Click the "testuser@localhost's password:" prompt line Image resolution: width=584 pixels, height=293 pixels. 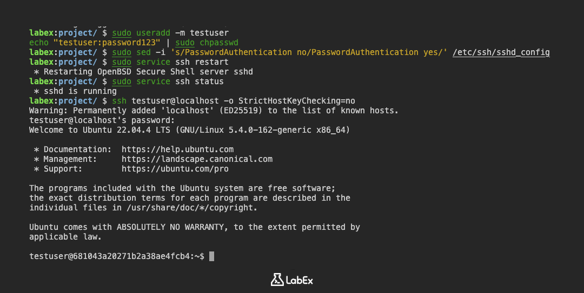pos(102,120)
